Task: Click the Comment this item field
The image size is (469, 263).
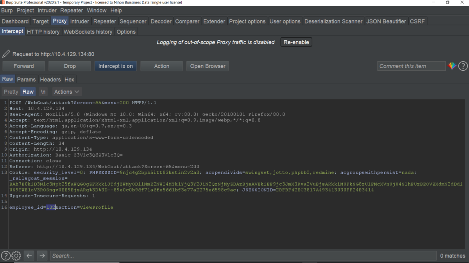Action: point(411,66)
